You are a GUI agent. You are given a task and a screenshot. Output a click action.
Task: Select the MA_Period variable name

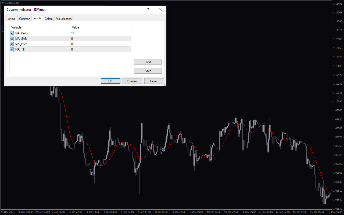pyautogui.click(x=22, y=33)
